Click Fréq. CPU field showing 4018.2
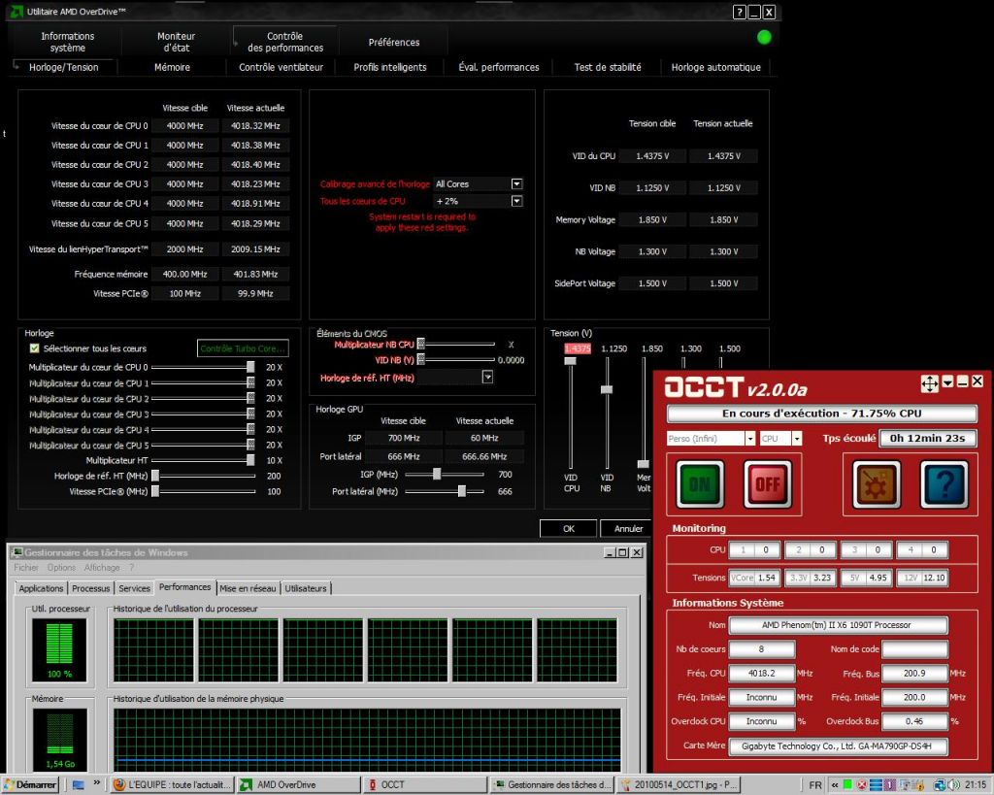This screenshot has height=795, width=994. coord(761,674)
